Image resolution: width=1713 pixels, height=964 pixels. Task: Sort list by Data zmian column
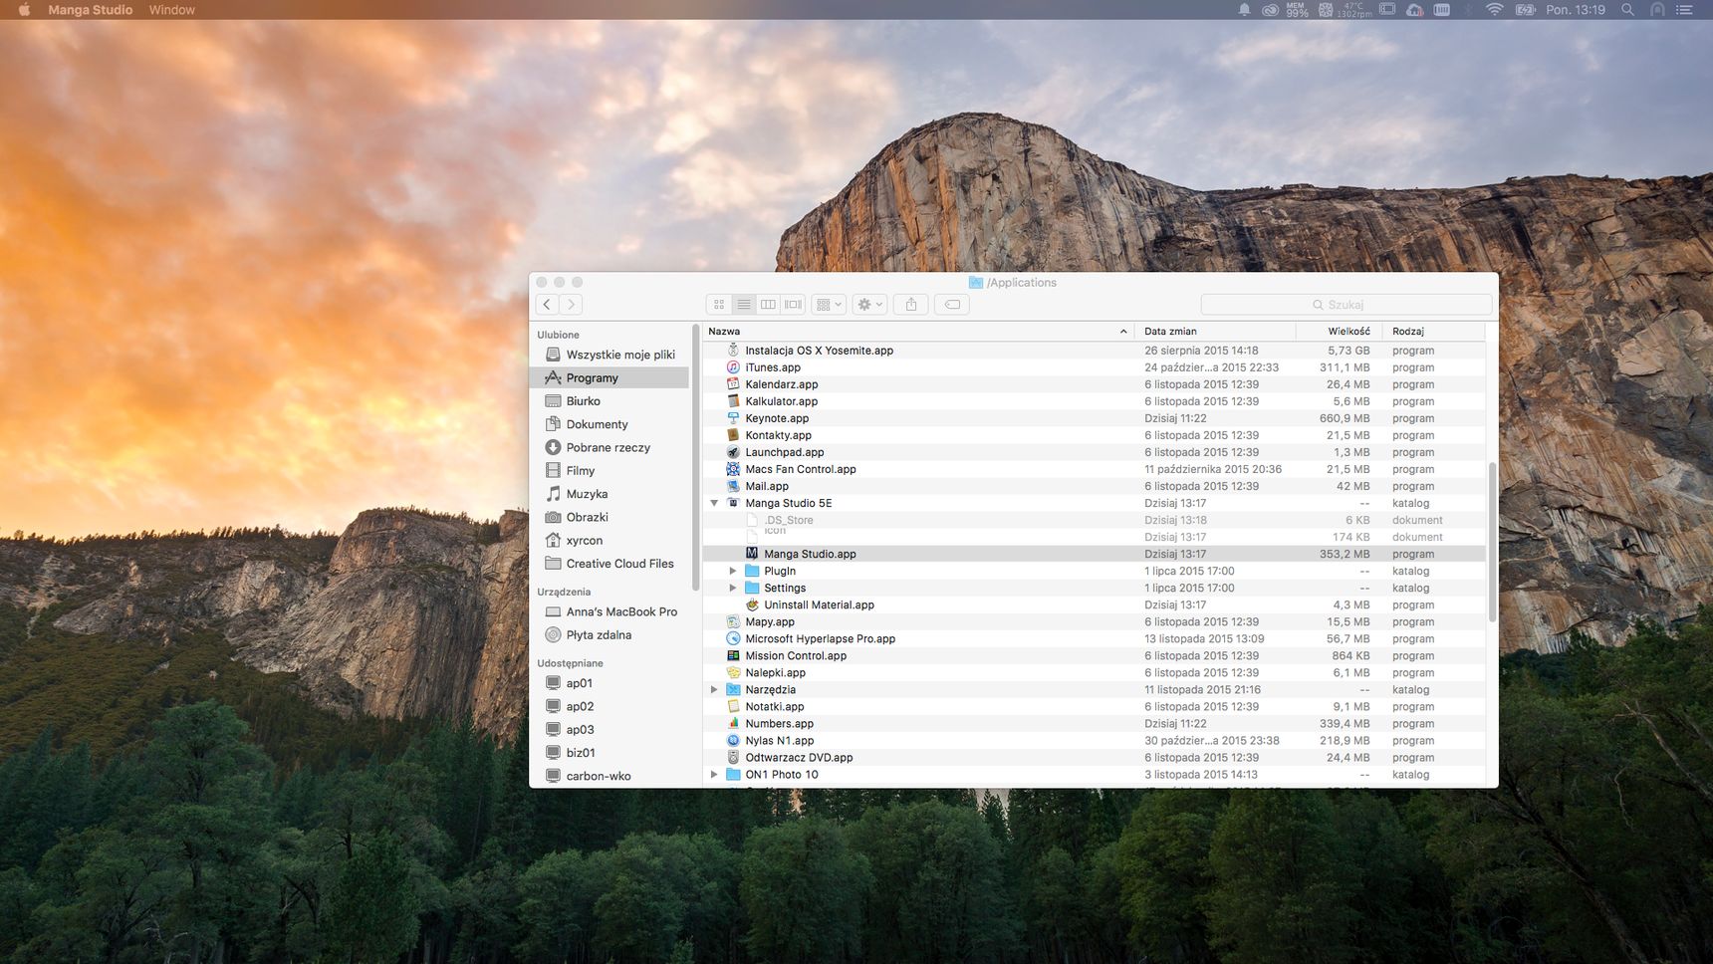pos(1215,332)
